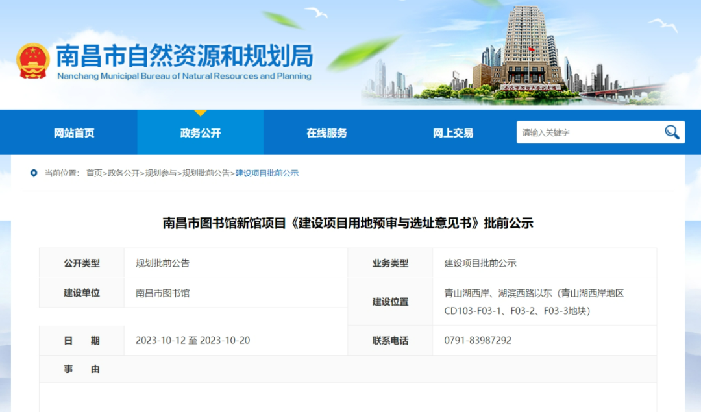Click the 联系电话 label cell
The width and height of the screenshot is (701, 412).
coord(390,341)
